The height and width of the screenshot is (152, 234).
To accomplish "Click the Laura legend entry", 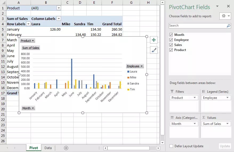I will pos(132,71).
